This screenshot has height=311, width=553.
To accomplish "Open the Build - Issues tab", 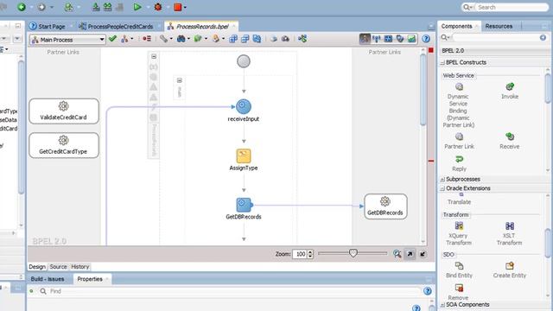I will (x=48, y=279).
